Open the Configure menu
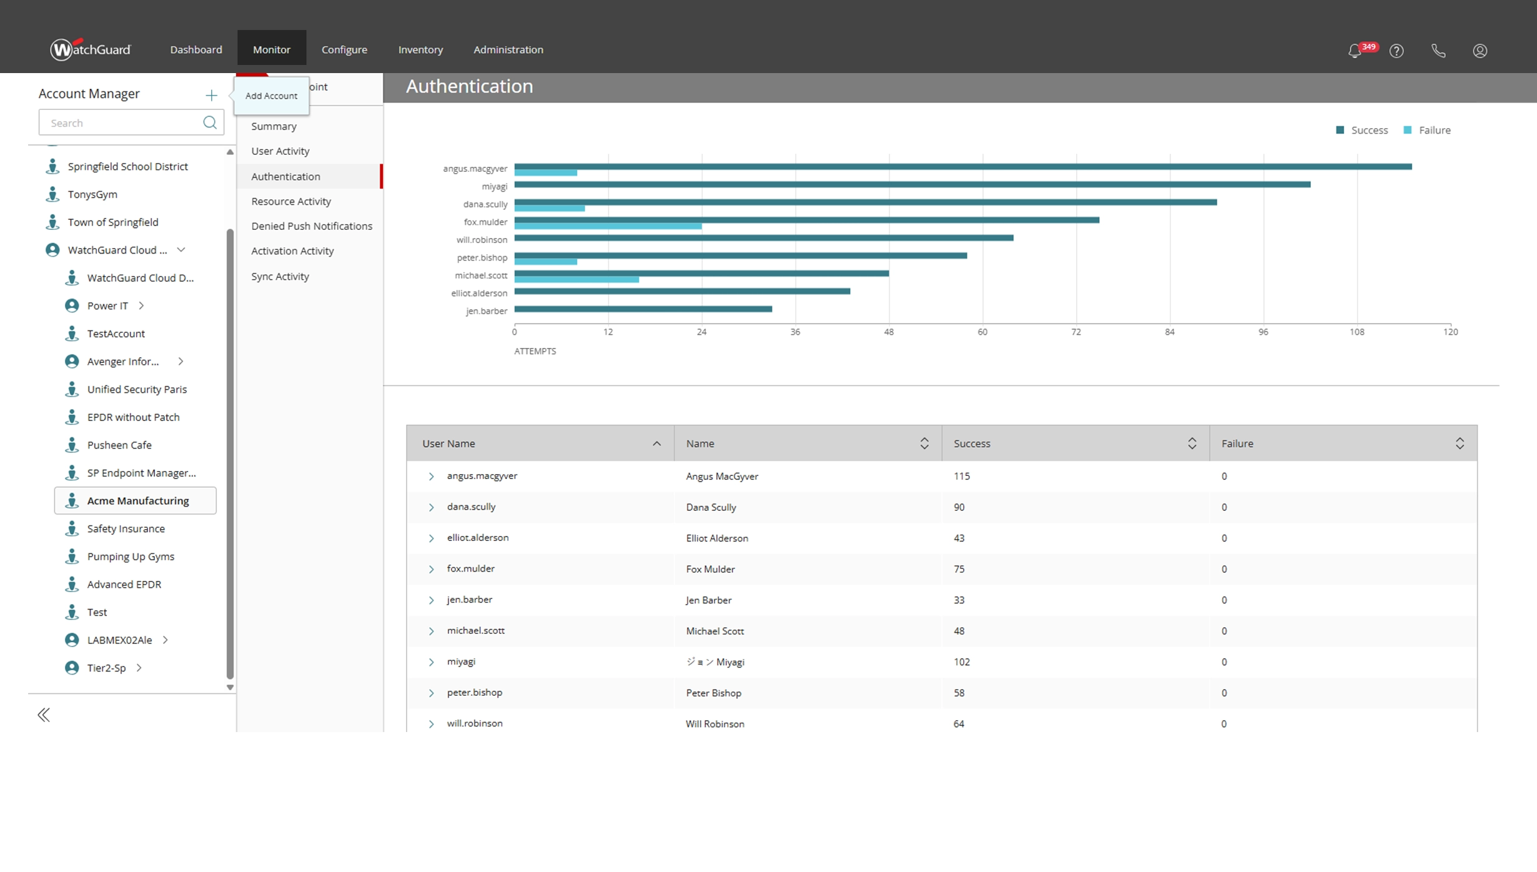This screenshot has width=1537, height=872. coord(344,49)
